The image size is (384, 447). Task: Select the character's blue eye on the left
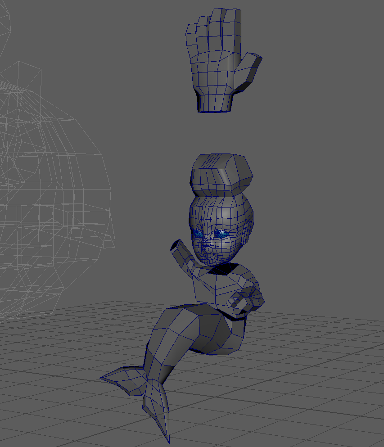198,233
